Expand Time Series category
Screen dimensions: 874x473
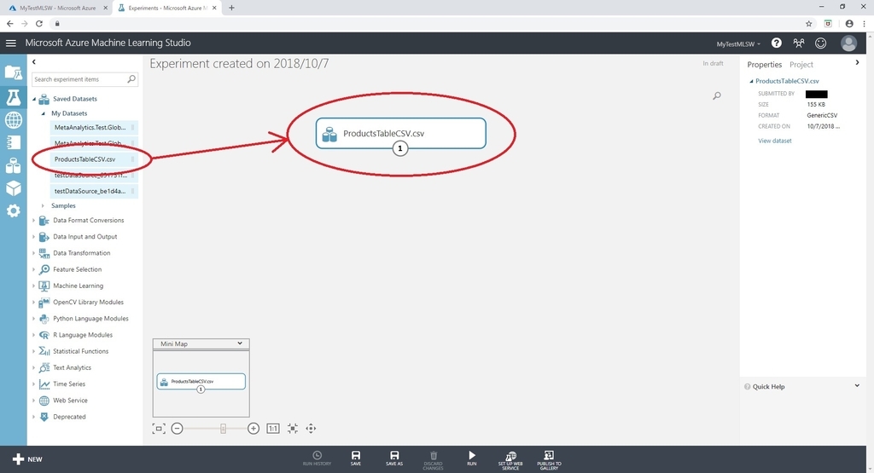[x=34, y=384]
